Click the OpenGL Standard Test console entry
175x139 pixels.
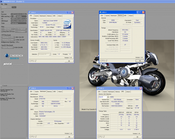pyautogui.click(x=7, y=90)
